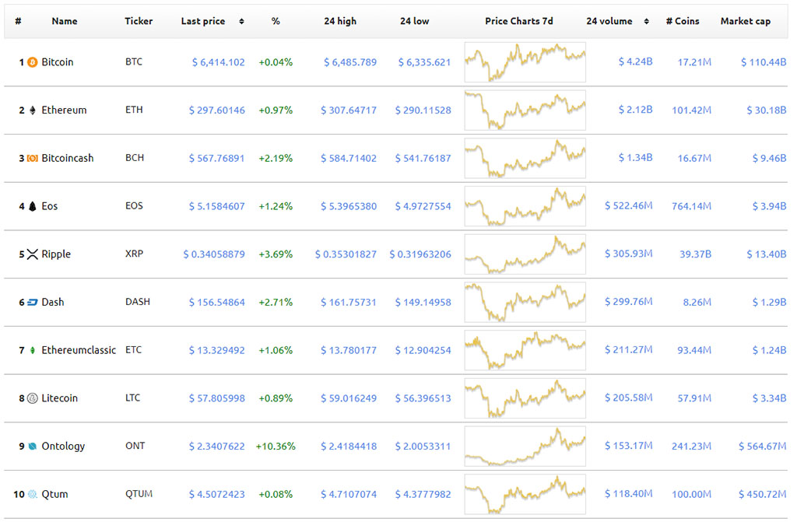Click the Name column header

point(65,21)
